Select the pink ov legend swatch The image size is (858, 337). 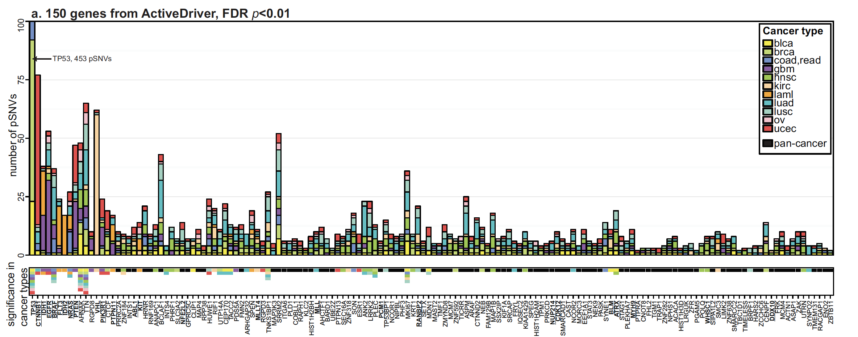pyautogui.click(x=768, y=120)
